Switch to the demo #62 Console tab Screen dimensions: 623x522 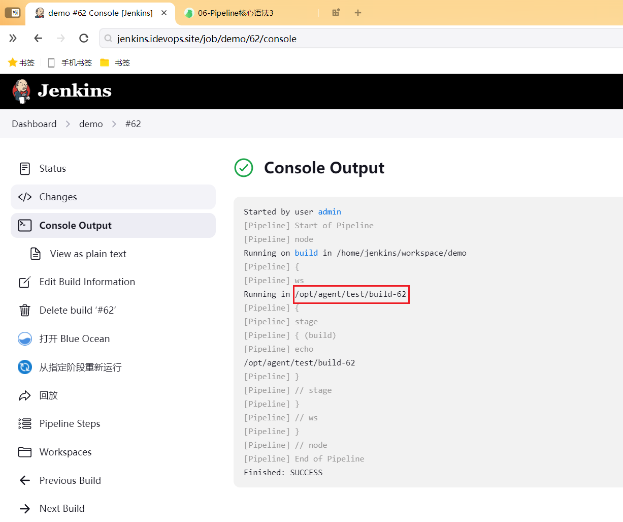pos(100,13)
